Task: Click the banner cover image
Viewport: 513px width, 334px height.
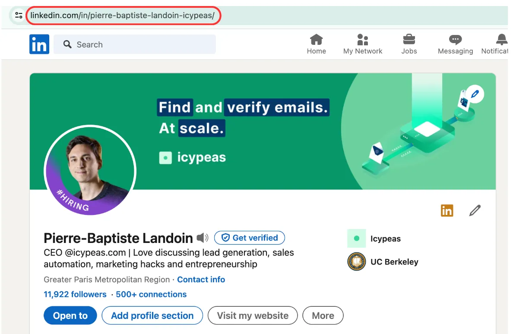Action: [x=263, y=131]
